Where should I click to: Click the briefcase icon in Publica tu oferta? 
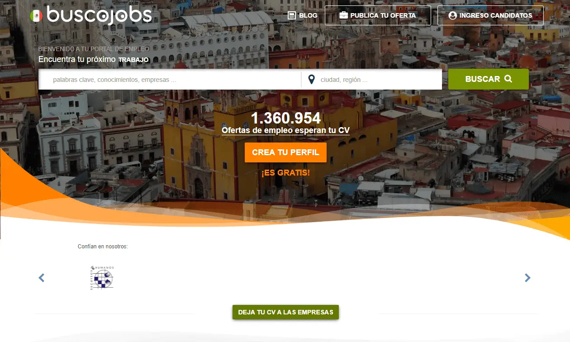coord(343,15)
